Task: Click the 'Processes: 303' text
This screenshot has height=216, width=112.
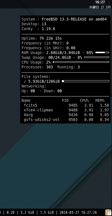Action: tap(37, 67)
